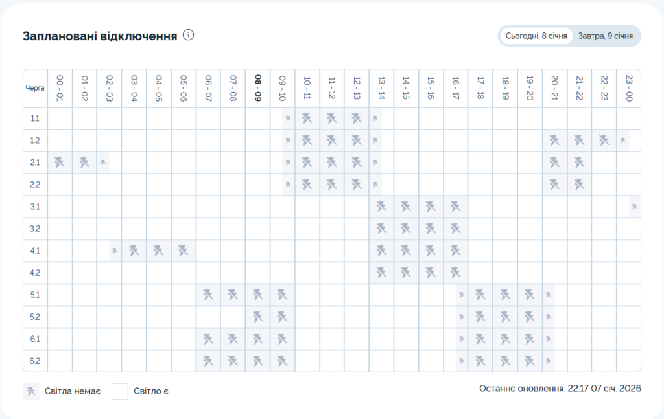This screenshot has width=664, height=419.
Task: Click empty cell for queue 1.1 at 00-01
Action: pos(60,119)
